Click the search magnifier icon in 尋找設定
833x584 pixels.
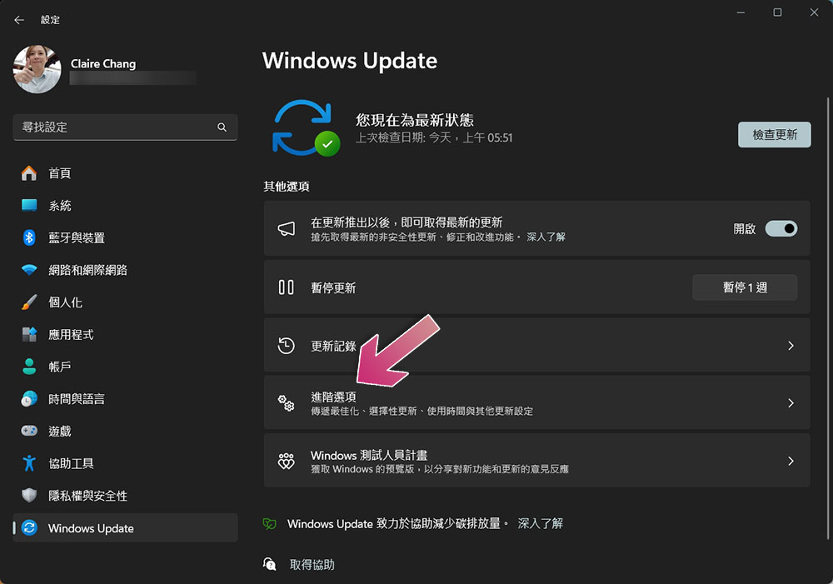[x=222, y=127]
